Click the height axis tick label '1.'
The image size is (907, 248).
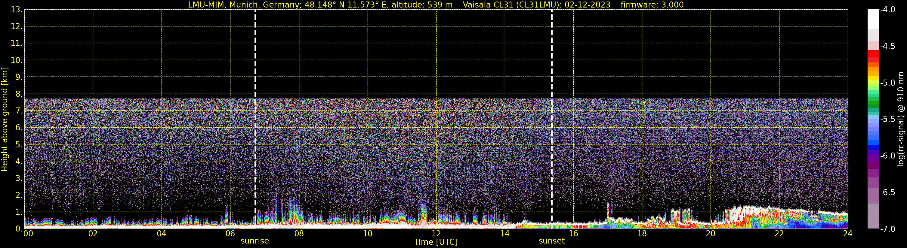coord(19,212)
